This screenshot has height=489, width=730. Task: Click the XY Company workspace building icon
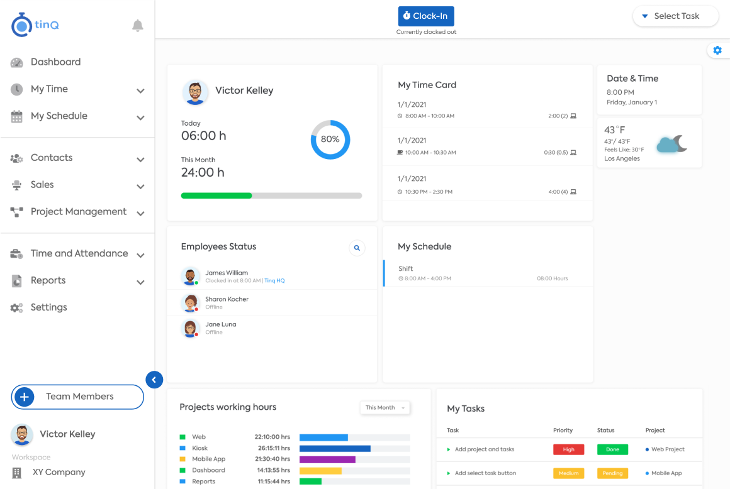[17, 473]
